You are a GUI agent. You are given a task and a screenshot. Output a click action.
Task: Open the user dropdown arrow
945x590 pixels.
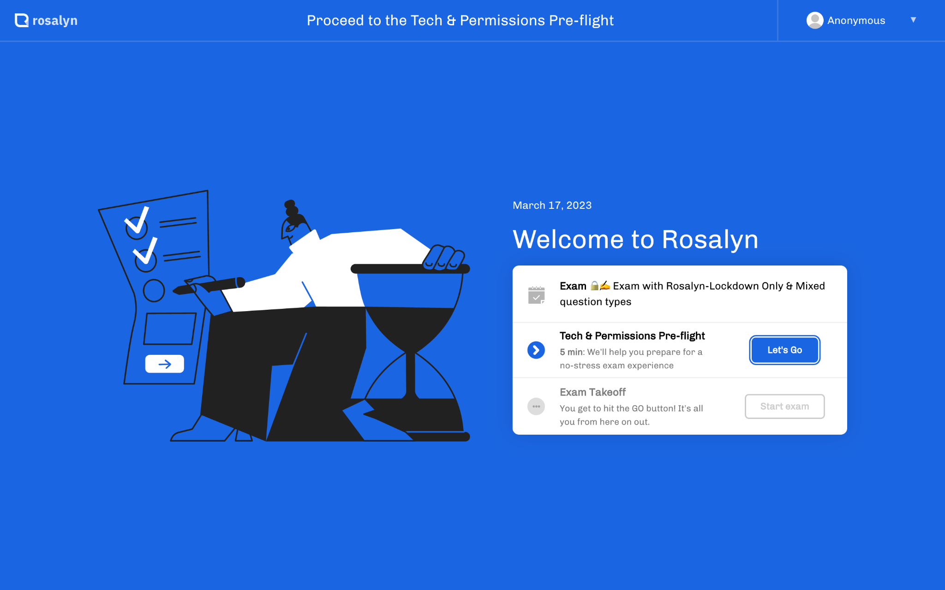click(x=913, y=20)
